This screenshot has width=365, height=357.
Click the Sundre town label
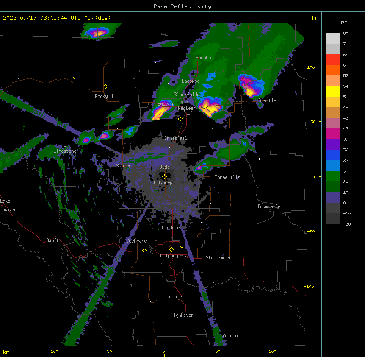(x=124, y=166)
